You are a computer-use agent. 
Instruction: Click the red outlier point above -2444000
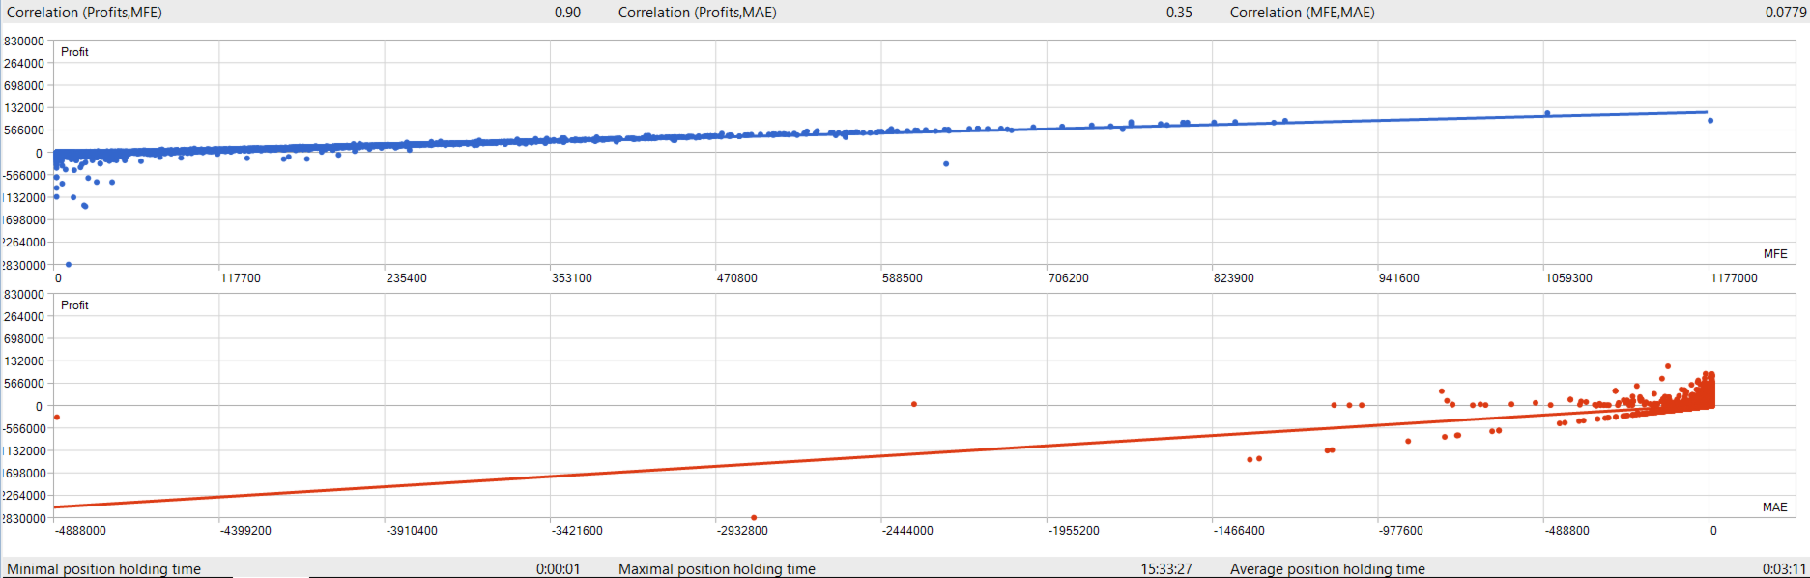(914, 404)
